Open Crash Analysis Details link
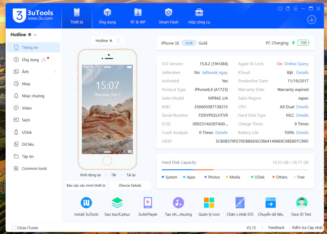 pos(221,132)
